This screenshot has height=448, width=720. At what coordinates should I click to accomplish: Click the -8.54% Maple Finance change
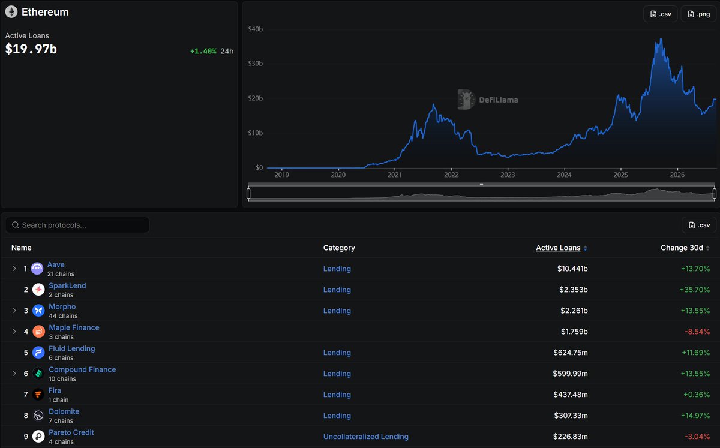pyautogui.click(x=697, y=332)
